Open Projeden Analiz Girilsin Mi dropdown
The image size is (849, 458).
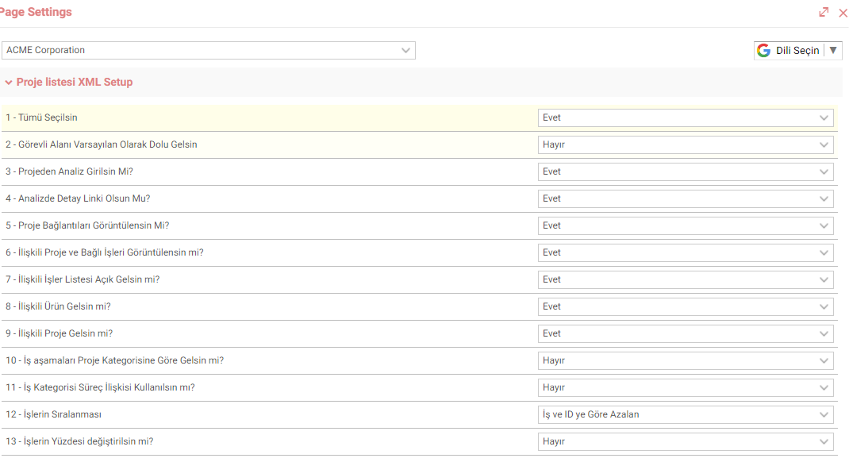coord(686,171)
